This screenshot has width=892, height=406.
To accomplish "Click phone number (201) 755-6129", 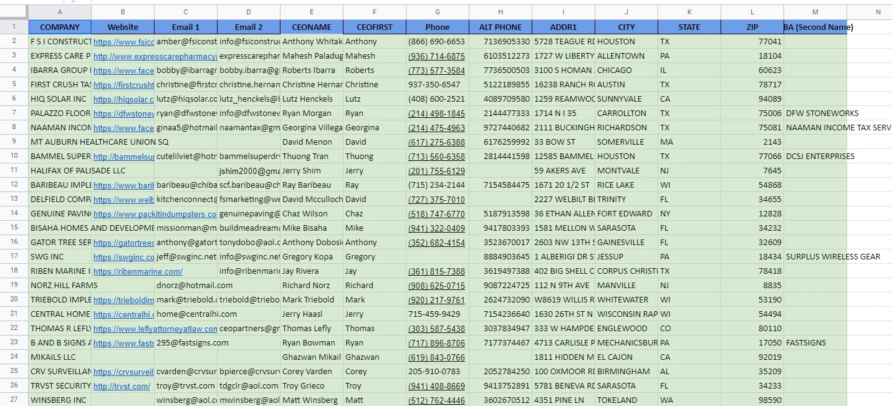I will [436, 171].
